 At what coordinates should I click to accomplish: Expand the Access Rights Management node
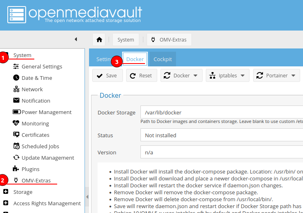pyautogui.click(x=6, y=203)
